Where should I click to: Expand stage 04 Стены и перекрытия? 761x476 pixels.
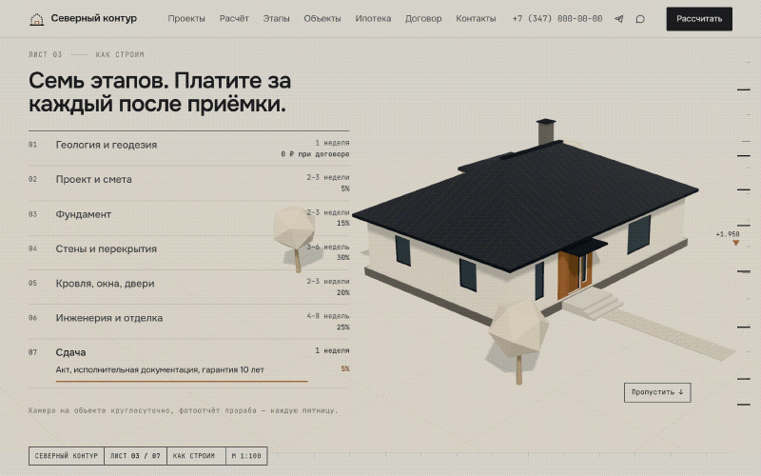coord(188,252)
